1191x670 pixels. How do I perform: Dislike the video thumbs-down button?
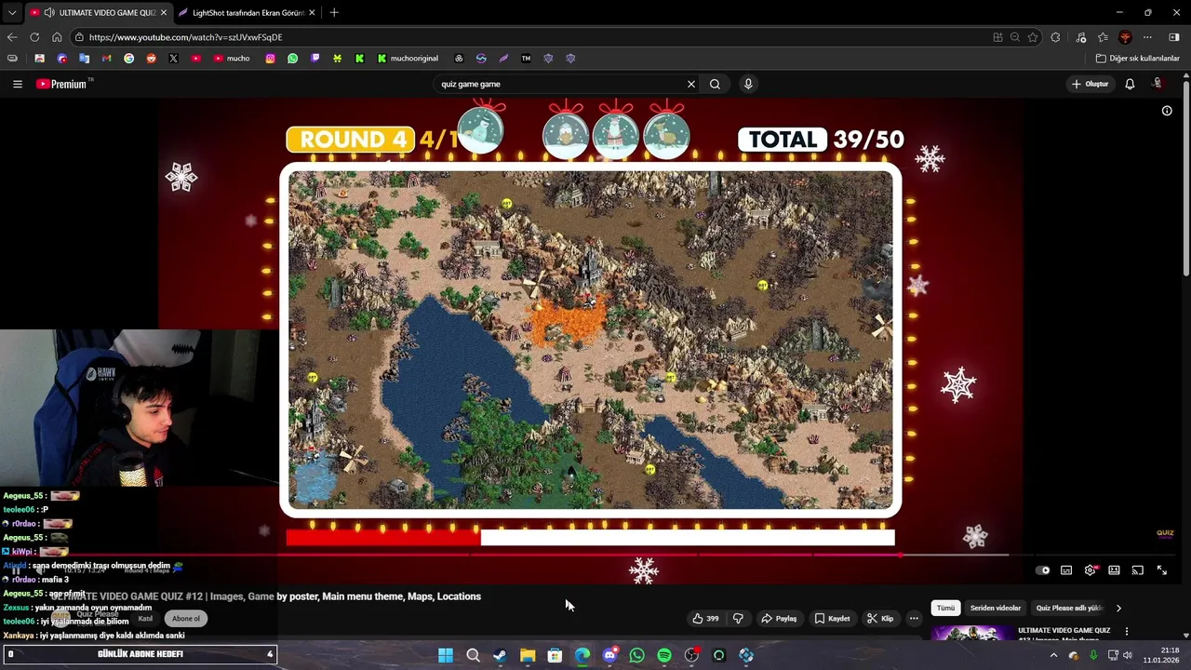click(x=738, y=618)
